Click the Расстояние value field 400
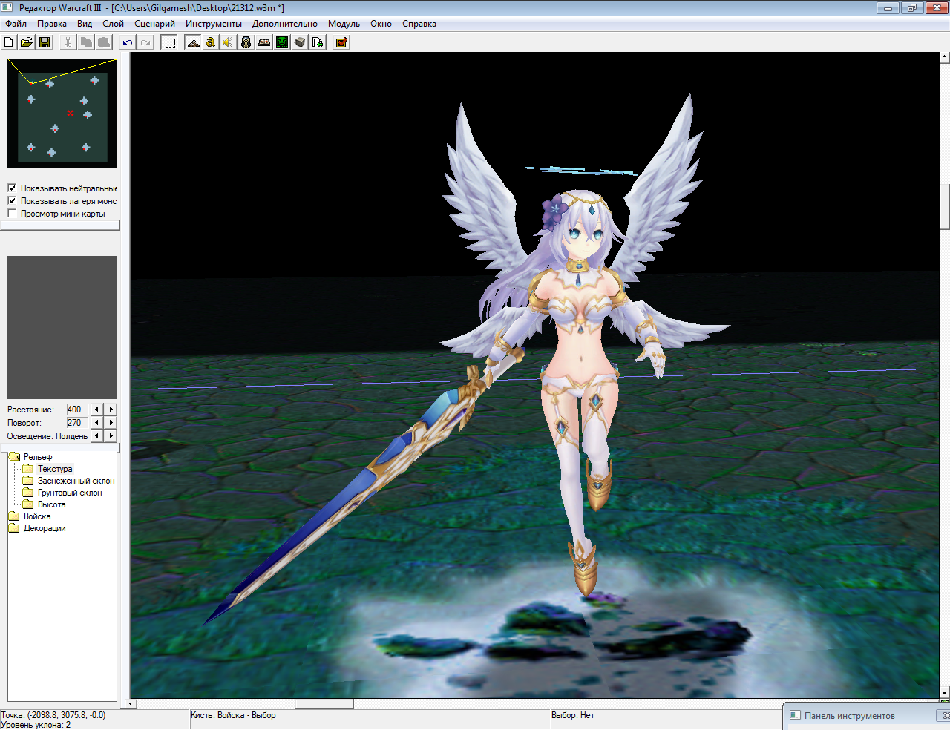The width and height of the screenshot is (950, 730). point(77,409)
